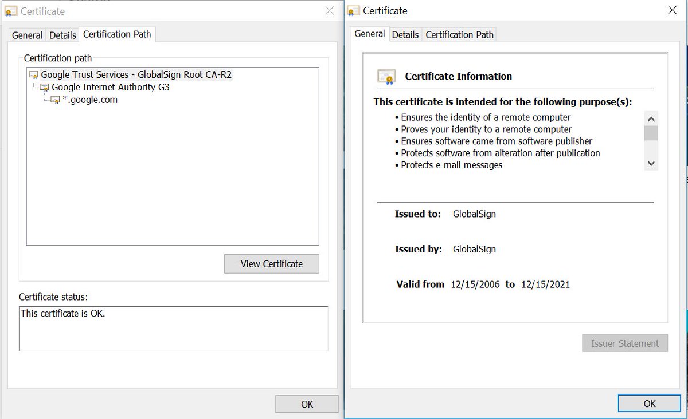The width and height of the screenshot is (688, 419).
Task: Select Google Internet Authority G3 in path
Action: pyautogui.click(x=111, y=87)
